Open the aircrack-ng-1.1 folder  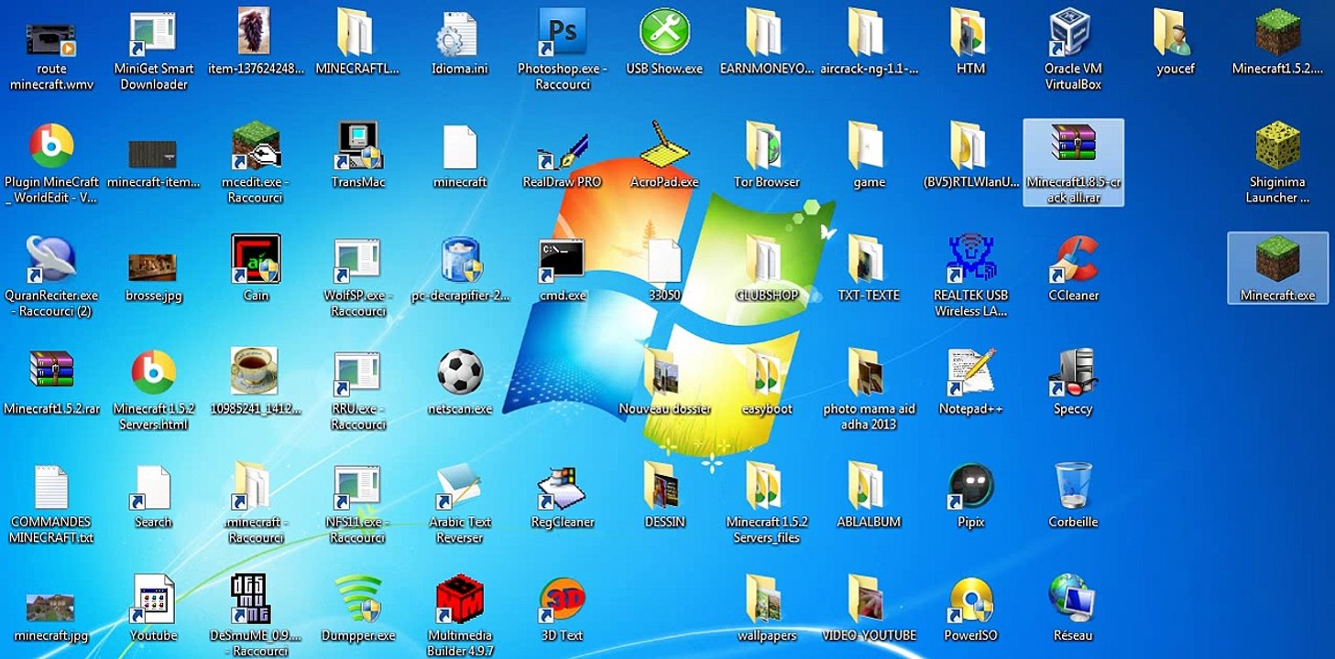point(867,33)
